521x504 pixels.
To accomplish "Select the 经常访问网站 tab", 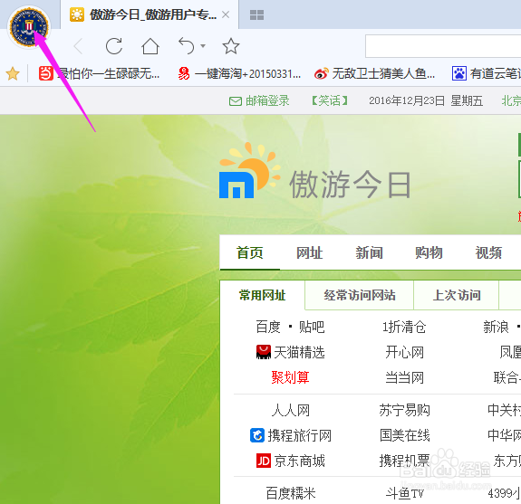I will [360, 295].
